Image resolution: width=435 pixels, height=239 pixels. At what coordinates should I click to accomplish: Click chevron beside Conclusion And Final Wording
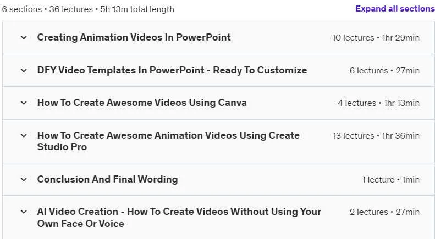24,180
